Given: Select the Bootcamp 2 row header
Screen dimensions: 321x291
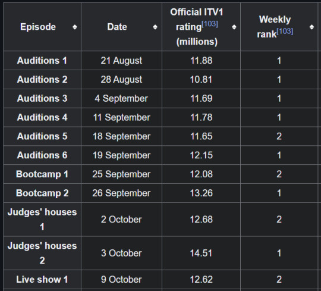Looking at the screenshot, I should [x=42, y=193].
